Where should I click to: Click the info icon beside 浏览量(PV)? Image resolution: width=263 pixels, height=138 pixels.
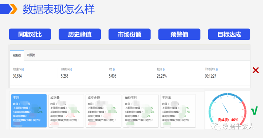(23, 69)
